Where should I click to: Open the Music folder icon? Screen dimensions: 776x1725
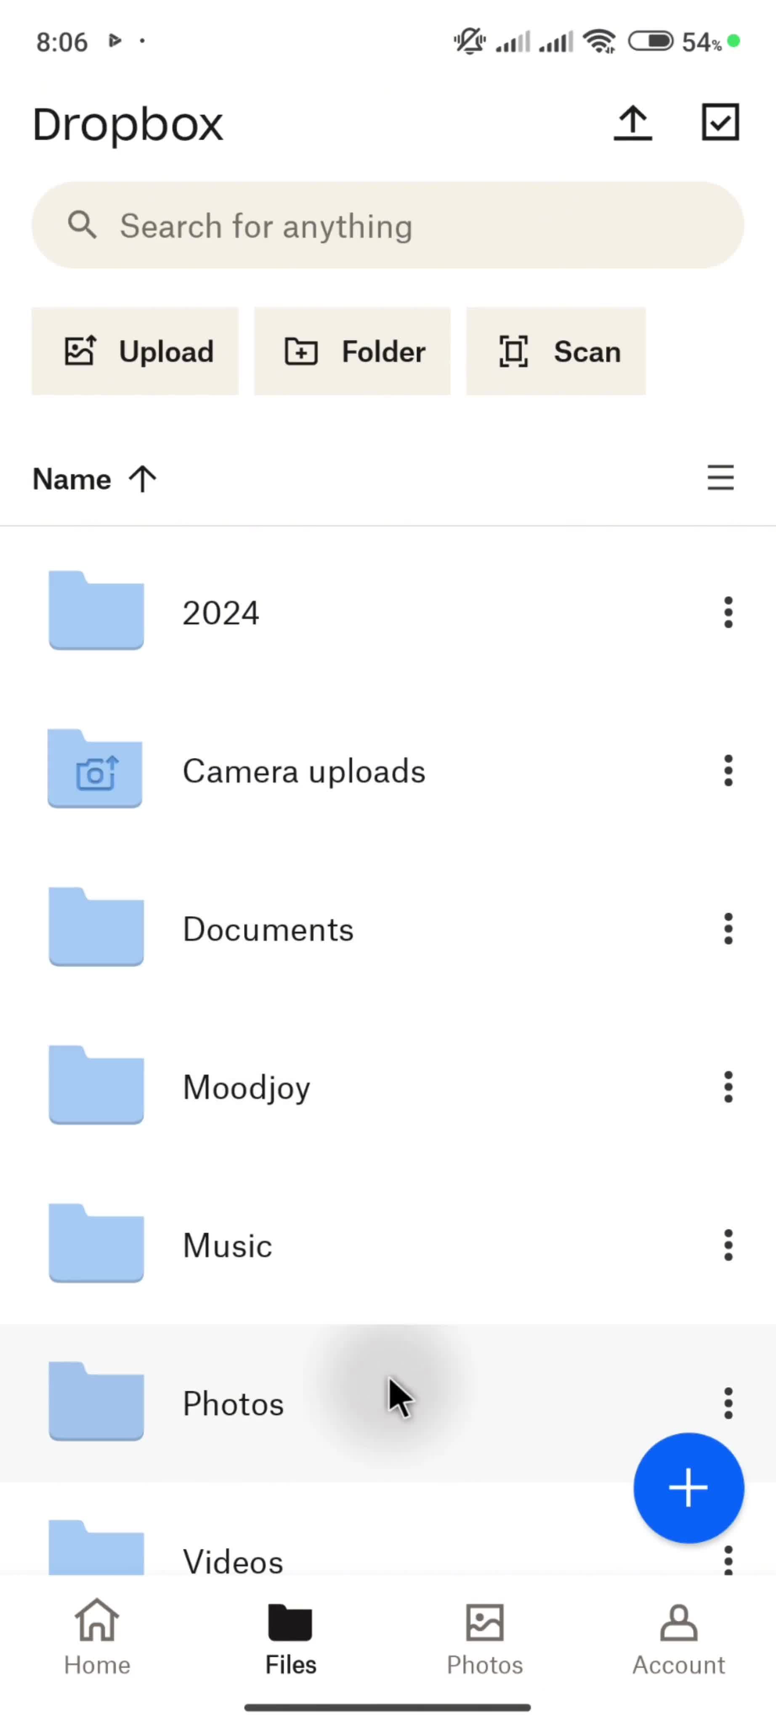(x=96, y=1243)
